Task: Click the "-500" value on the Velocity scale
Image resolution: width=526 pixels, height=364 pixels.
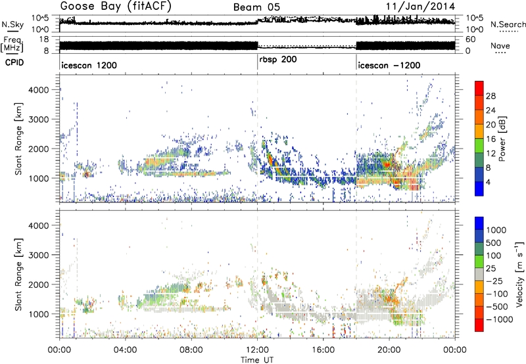Action: pos(497,307)
